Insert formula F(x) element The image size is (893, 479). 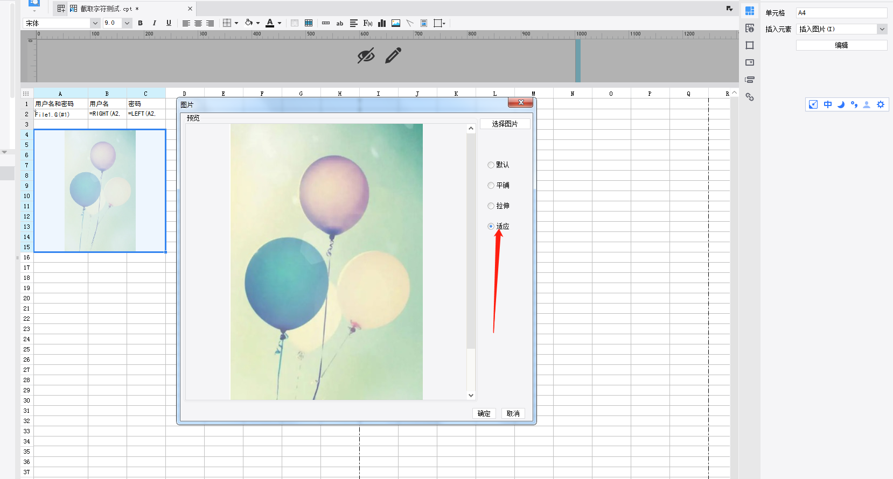(x=368, y=23)
